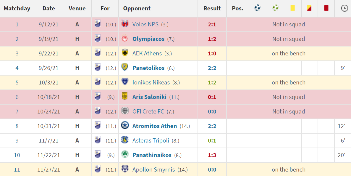Click the yellow card icon header

tap(292, 8)
